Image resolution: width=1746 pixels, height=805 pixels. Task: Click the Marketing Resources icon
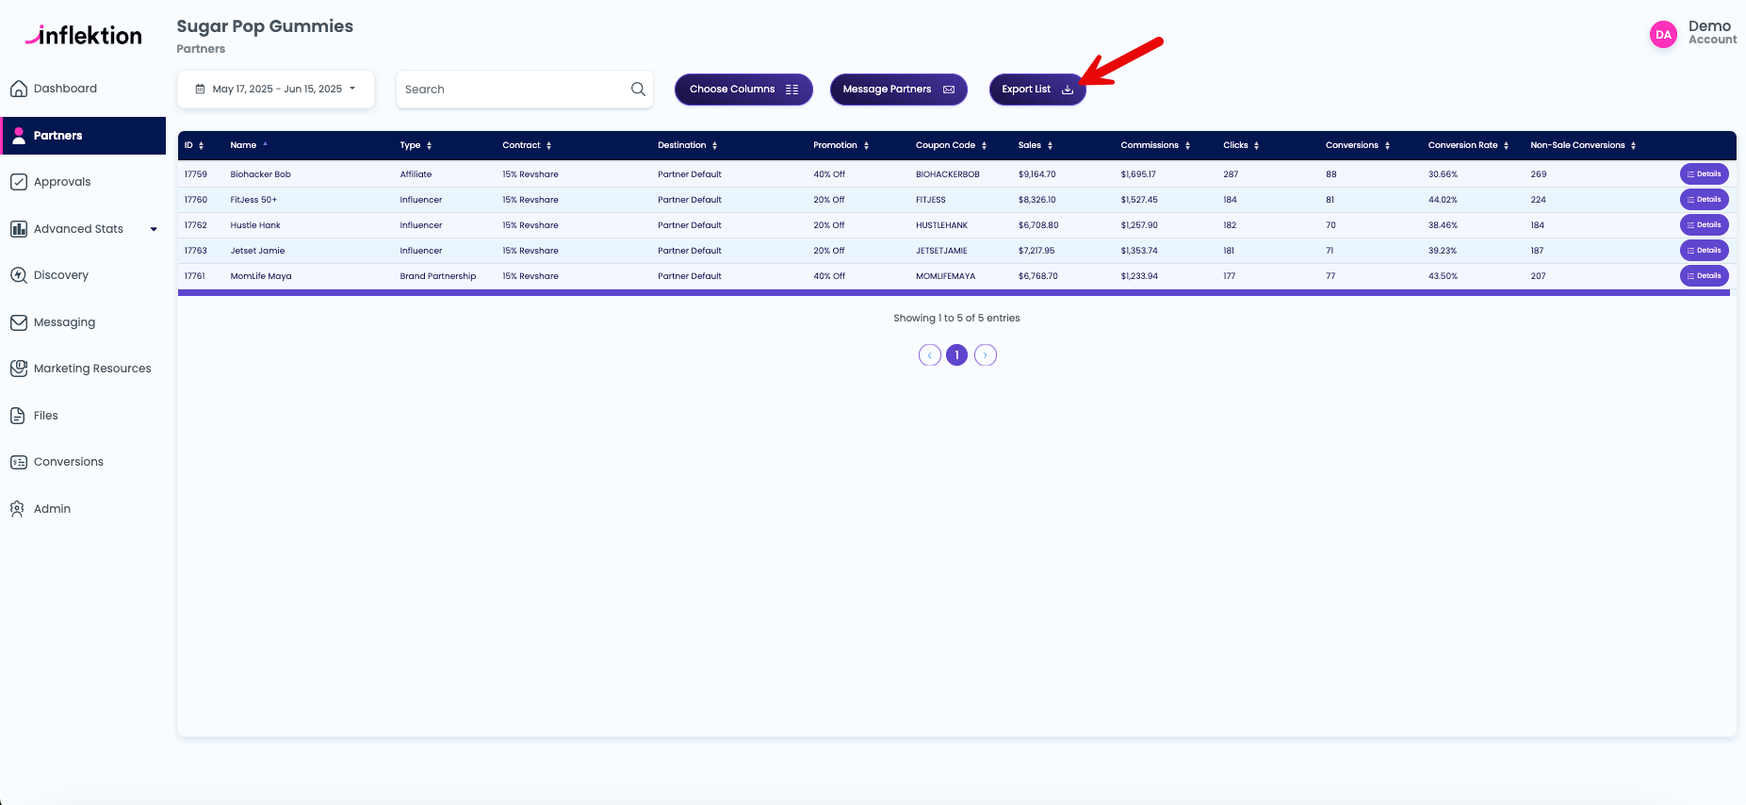pyautogui.click(x=18, y=369)
